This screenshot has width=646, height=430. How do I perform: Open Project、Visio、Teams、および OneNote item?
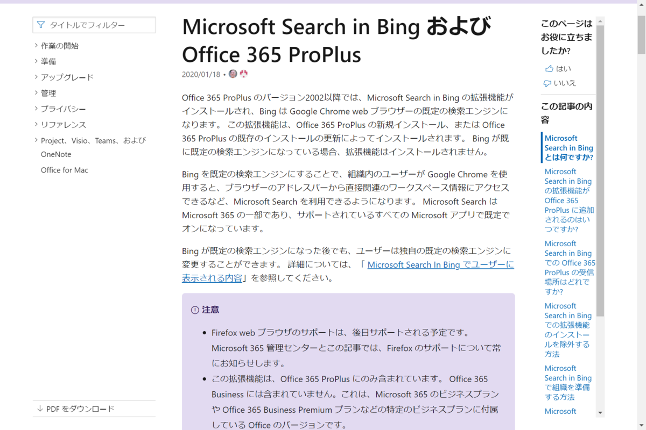click(x=94, y=147)
